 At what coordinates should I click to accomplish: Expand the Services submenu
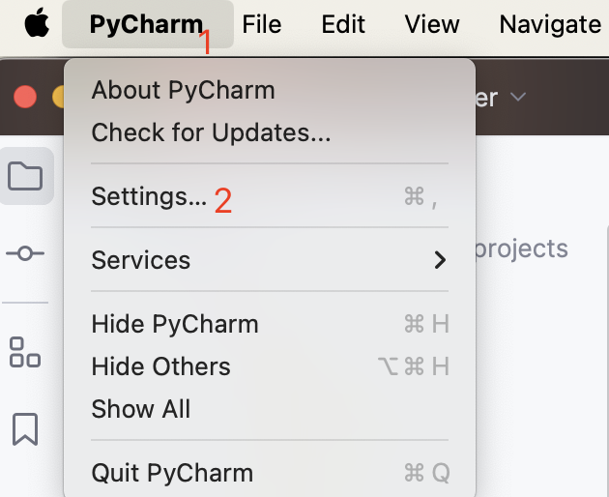(x=271, y=260)
